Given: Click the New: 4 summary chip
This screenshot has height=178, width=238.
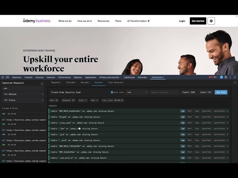Looking at the screenshot, I should click(94, 100).
